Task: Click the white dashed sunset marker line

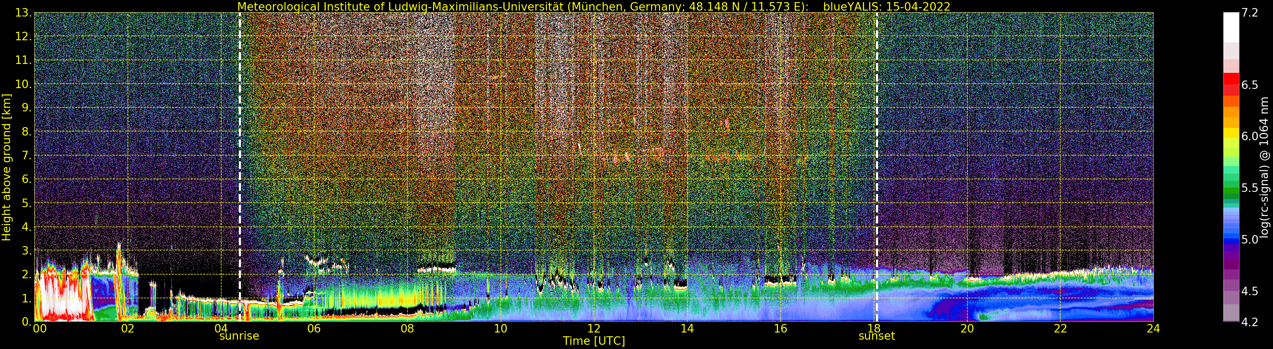Action: click(877, 167)
